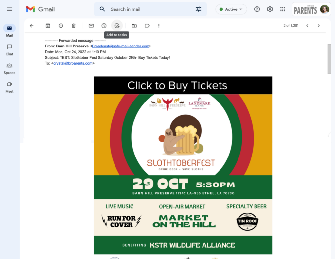Screen dimensions: 335x259
Task: Open the Labels tag icon
Action: coord(147,26)
